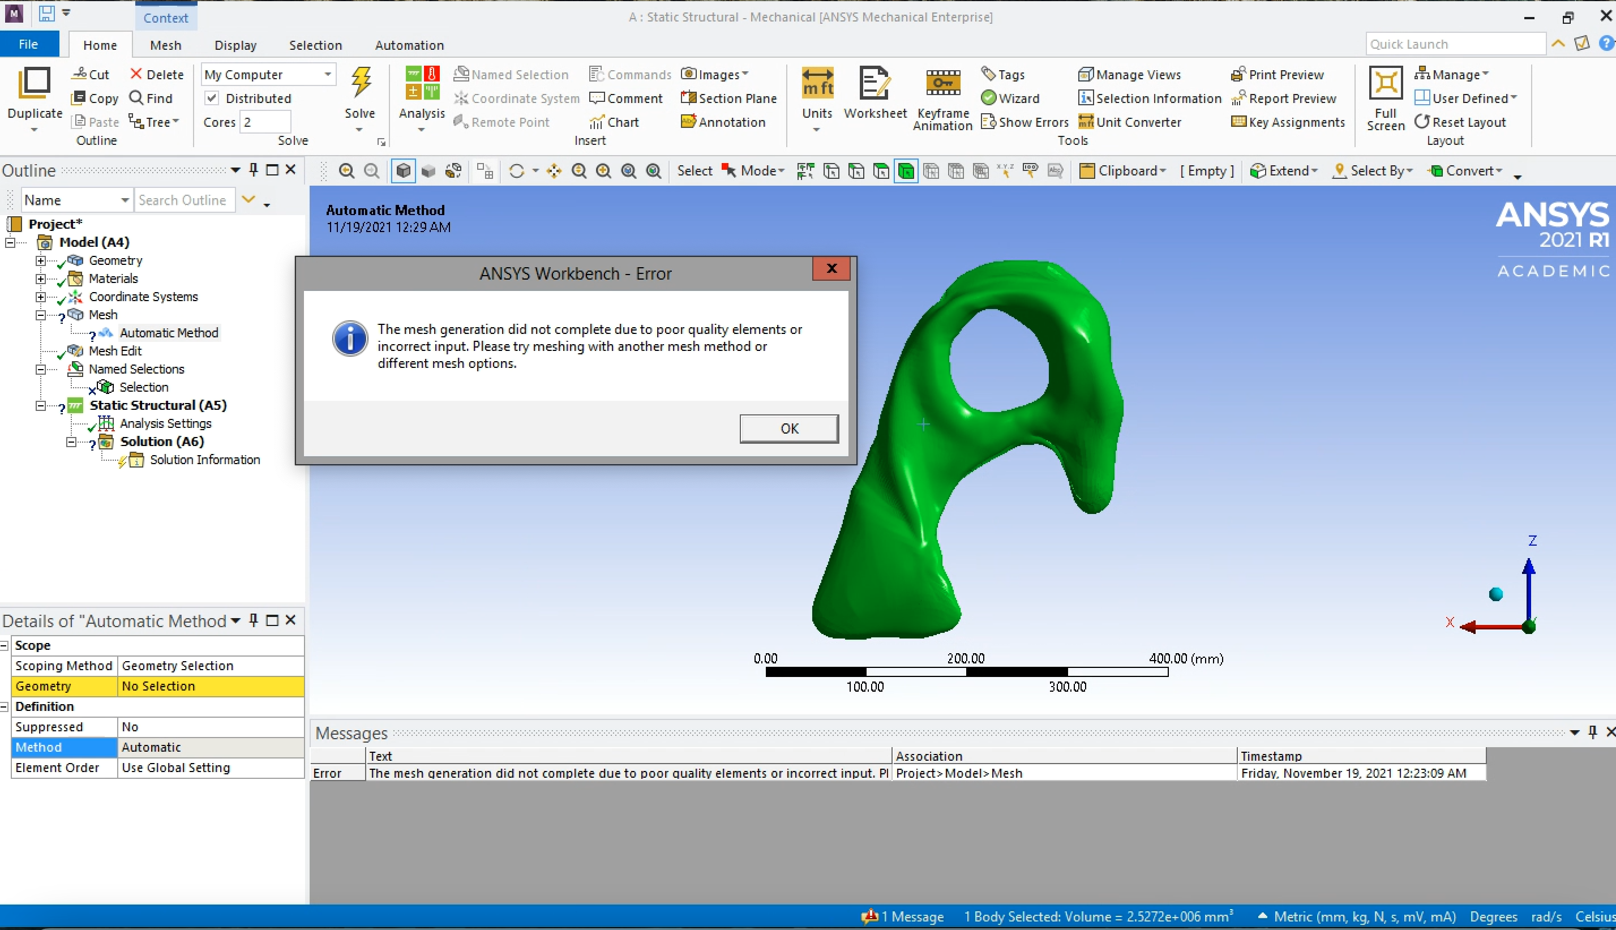Select the Rotate view tool
The height and width of the screenshot is (930, 1616).
tap(516, 171)
